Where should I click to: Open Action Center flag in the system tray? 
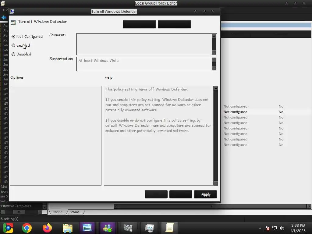pos(267,228)
